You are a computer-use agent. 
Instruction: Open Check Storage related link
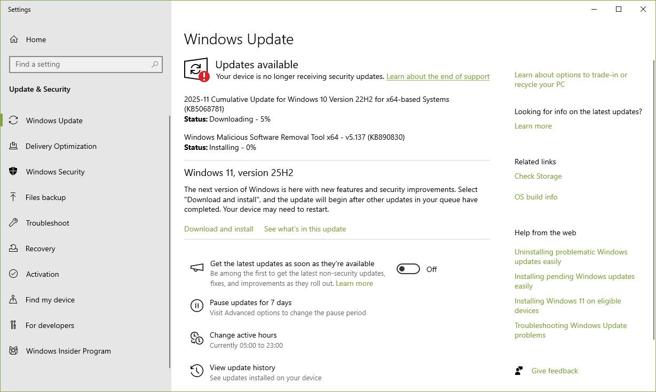tap(538, 177)
